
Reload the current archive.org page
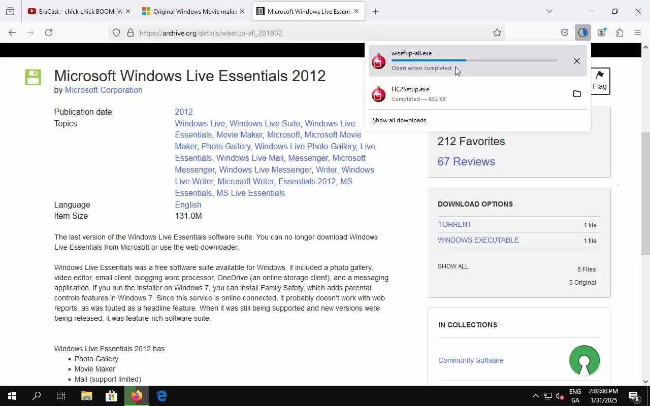point(49,32)
